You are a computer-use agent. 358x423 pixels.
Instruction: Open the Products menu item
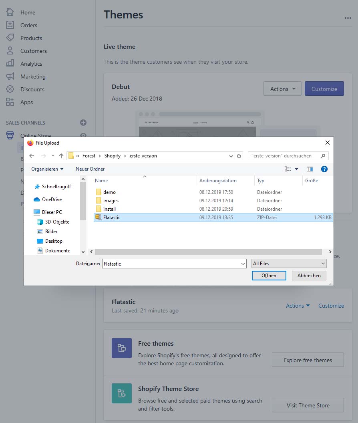pos(31,38)
